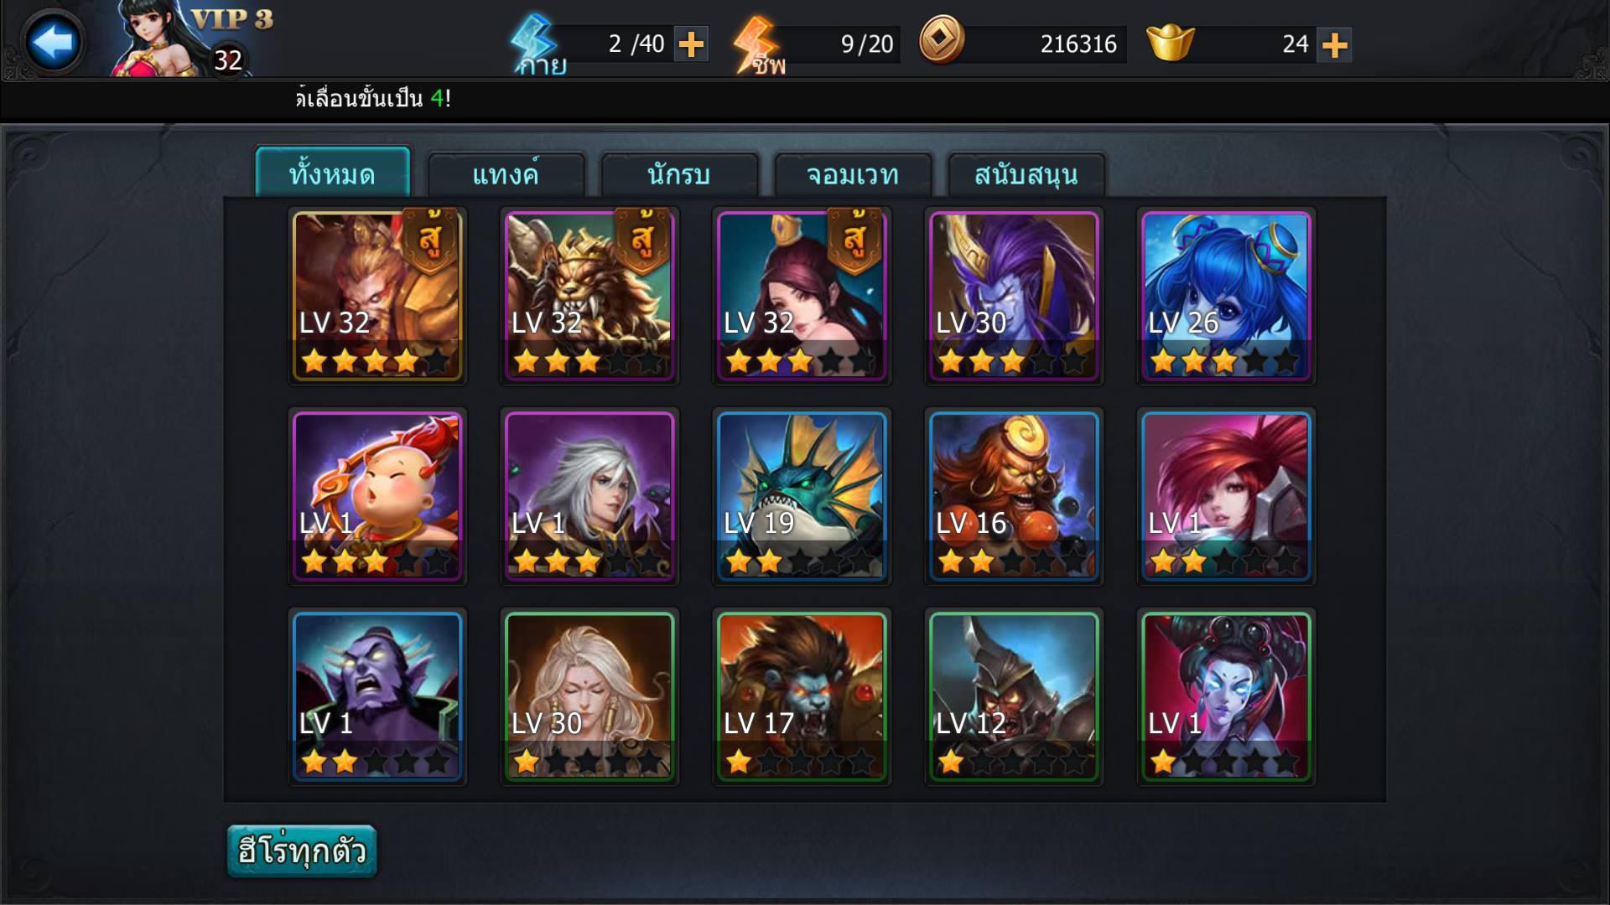Switch to the สนับสนุน tab
Viewport: 1610px width, 905px height.
point(1026,175)
